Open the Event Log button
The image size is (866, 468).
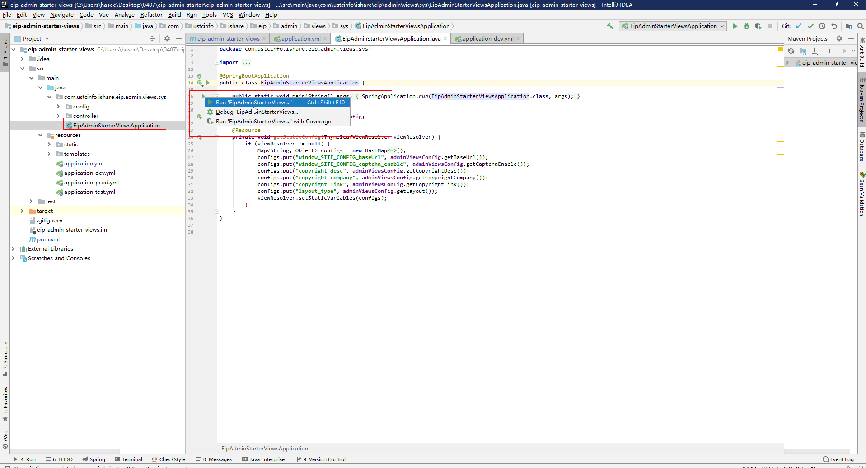(x=838, y=459)
